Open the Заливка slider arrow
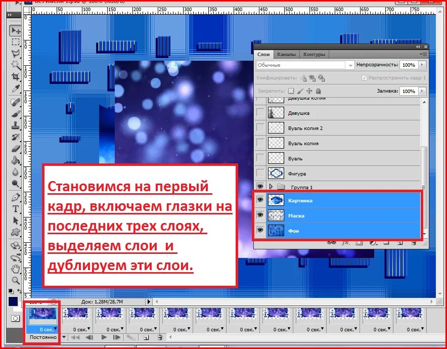447x349 pixels. [422, 91]
